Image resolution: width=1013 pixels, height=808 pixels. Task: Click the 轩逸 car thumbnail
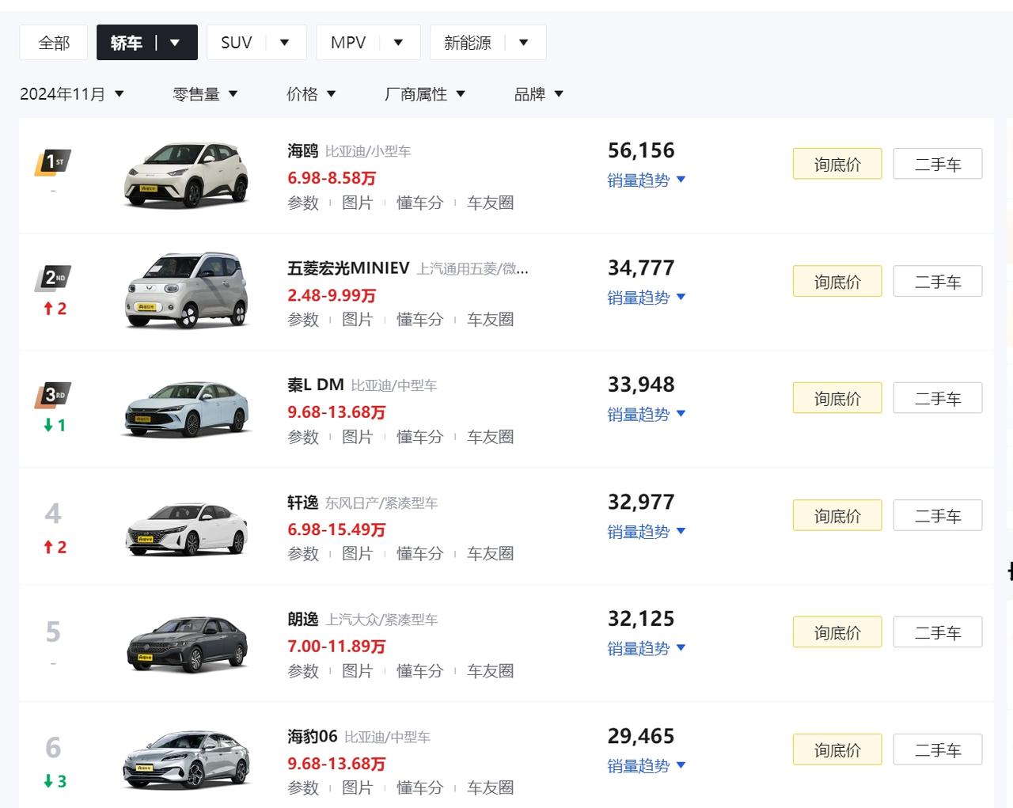coord(187,529)
